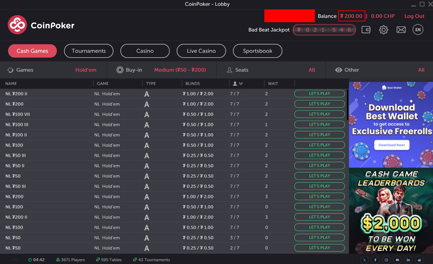Click the type A icon for NL ₮100 VII
Viewport: 433px width, 264px height.
(x=147, y=115)
